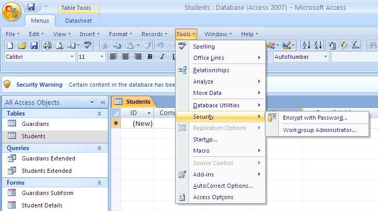This screenshot has width=378, height=211.
Task: Open the Insert menu
Action: 90,34
